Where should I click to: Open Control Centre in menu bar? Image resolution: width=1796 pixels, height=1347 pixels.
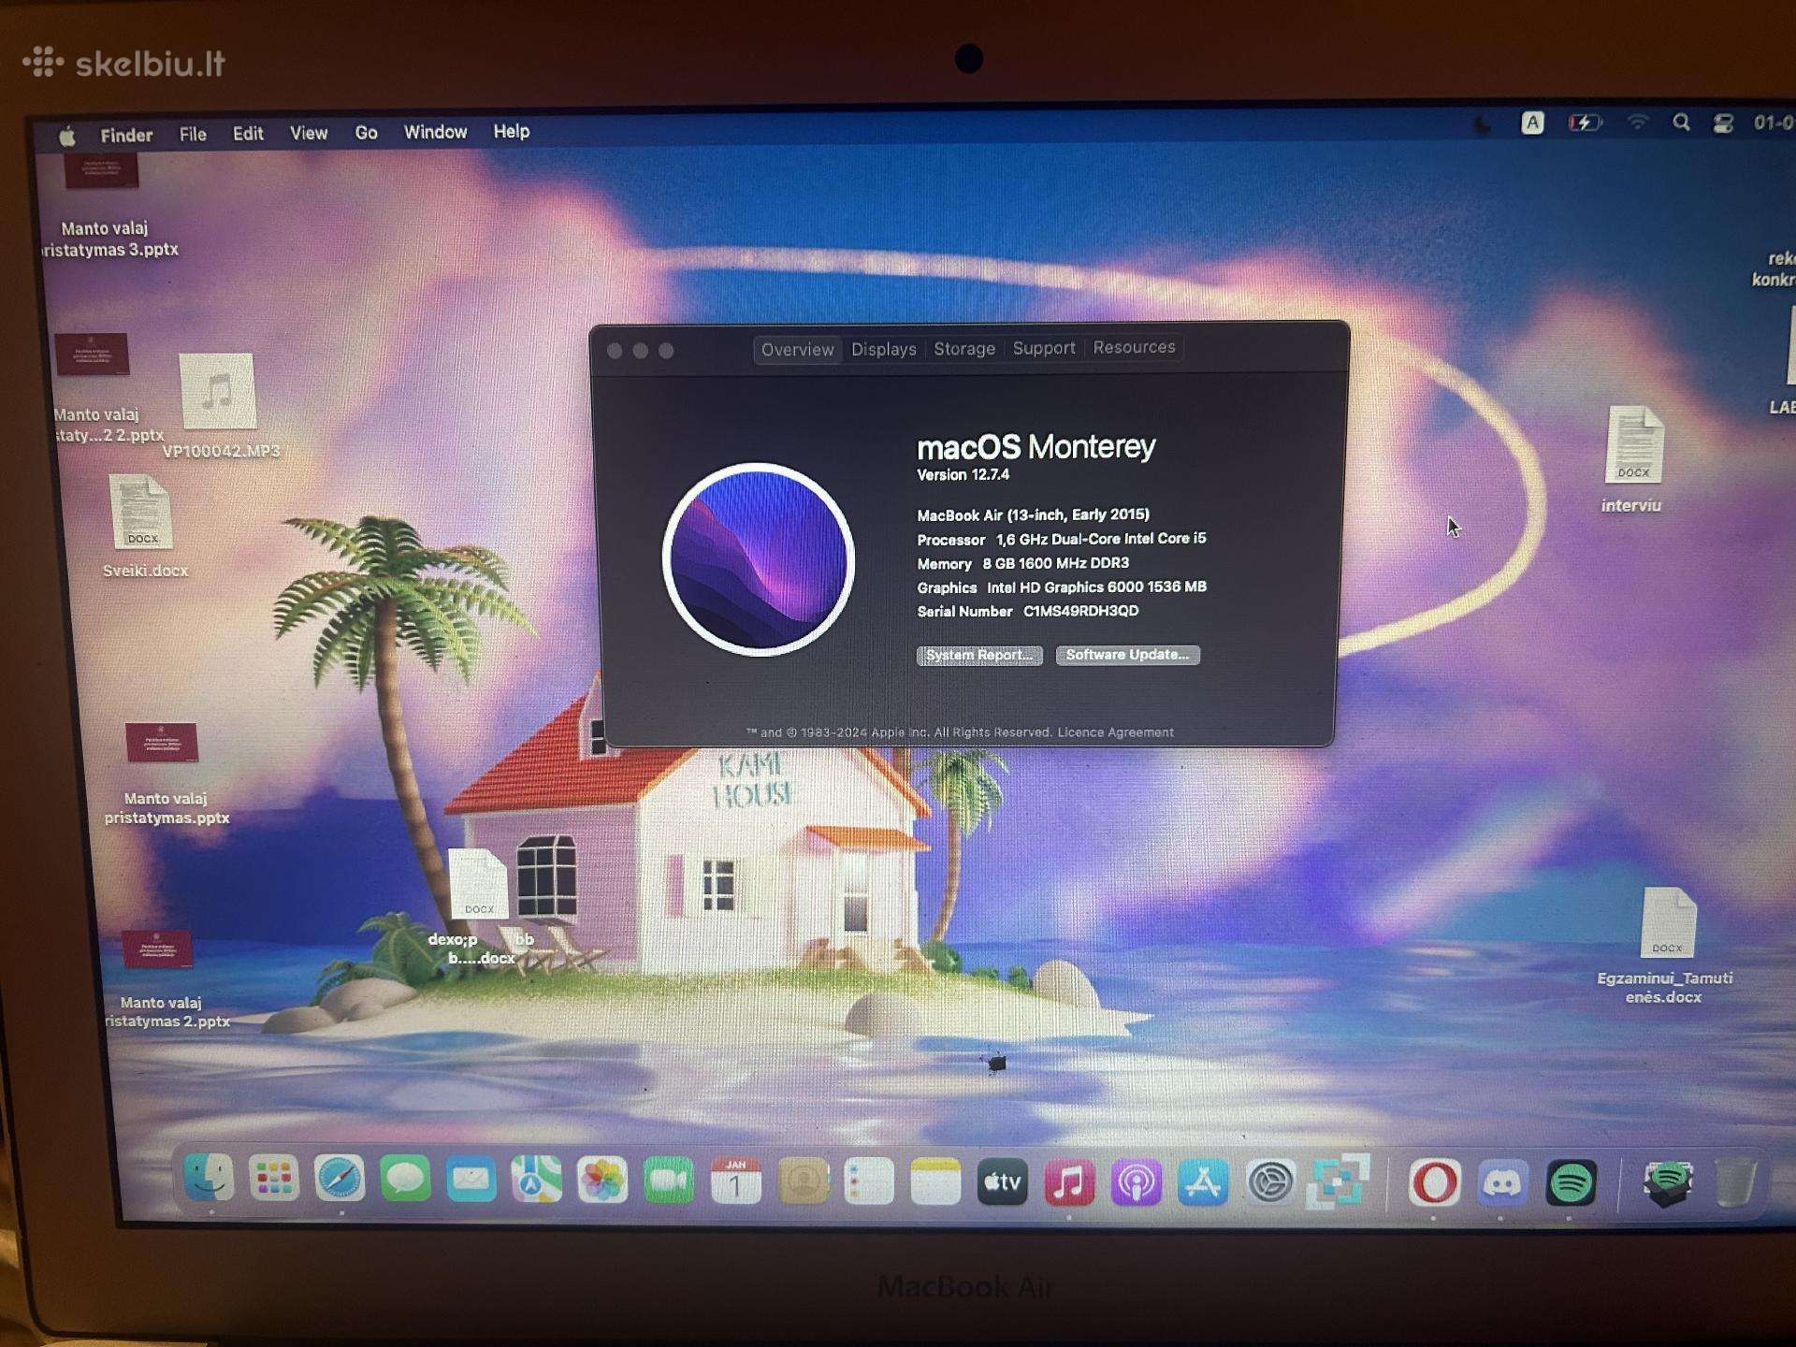[1723, 123]
